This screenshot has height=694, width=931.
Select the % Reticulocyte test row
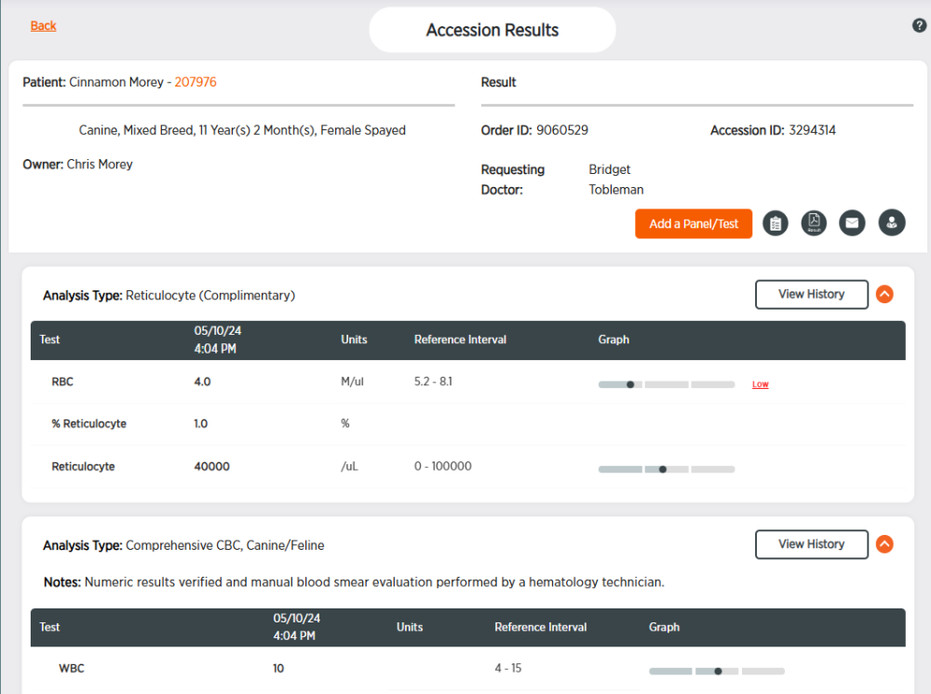[x=468, y=424]
